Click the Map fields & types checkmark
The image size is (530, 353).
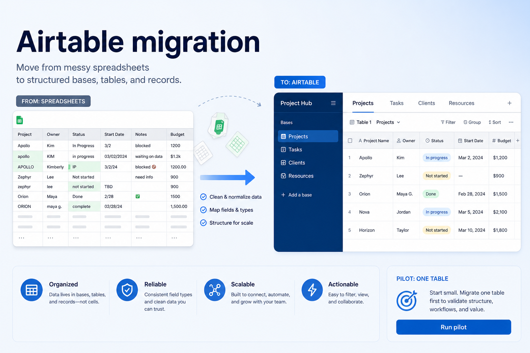click(204, 210)
